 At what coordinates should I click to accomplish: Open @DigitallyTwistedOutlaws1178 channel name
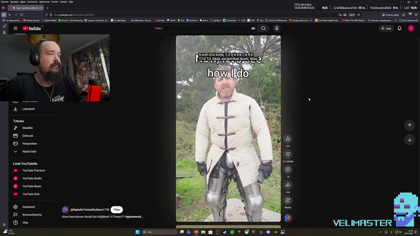point(90,210)
